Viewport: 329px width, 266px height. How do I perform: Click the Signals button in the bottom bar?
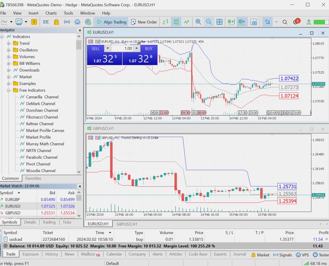coord(283,255)
